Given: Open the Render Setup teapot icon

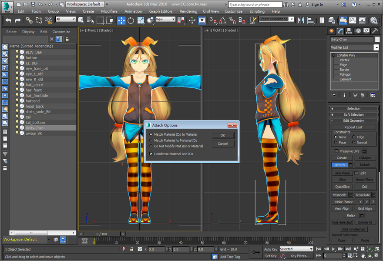Looking at the screenshot, I should pyautogui.click(x=374, y=20).
